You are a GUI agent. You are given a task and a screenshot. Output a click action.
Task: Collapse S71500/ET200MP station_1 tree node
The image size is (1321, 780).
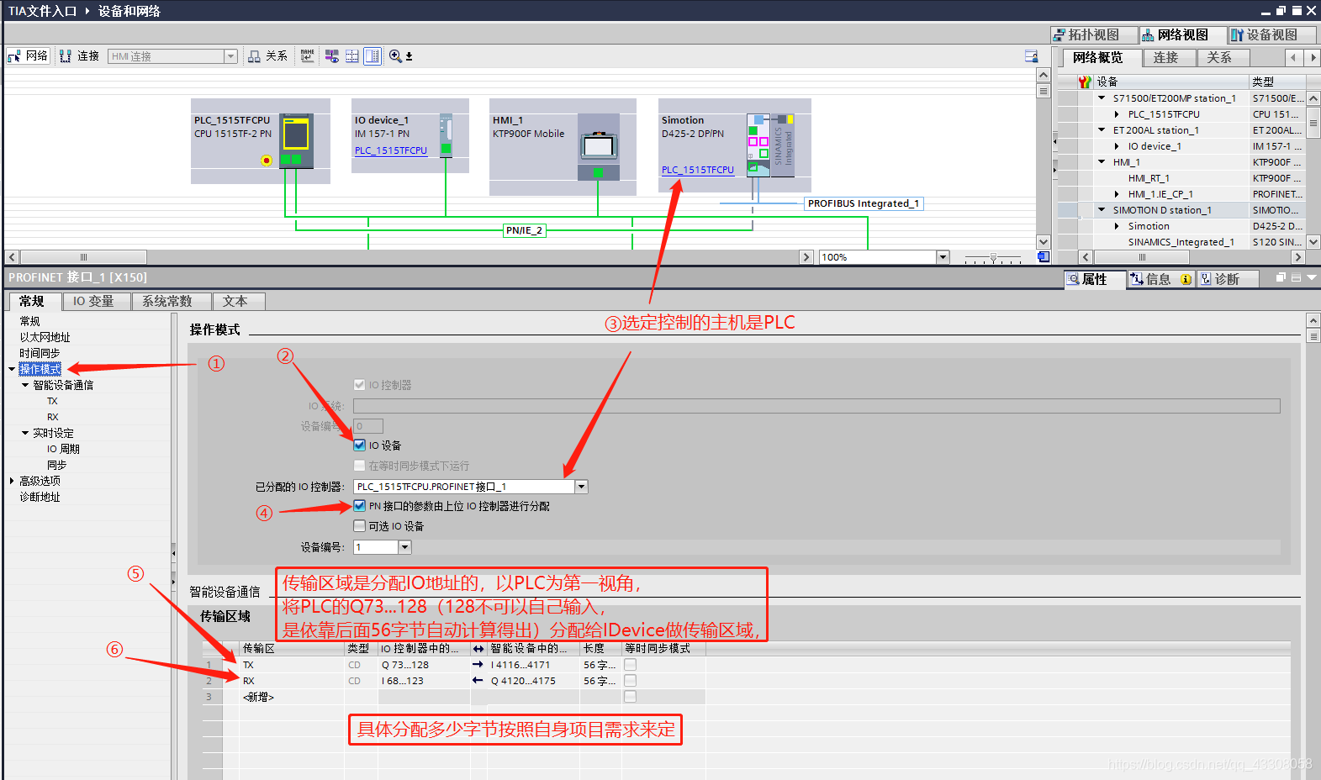coord(1102,97)
